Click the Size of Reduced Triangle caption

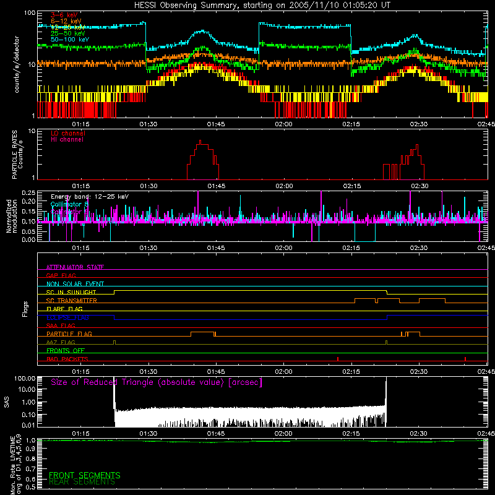[x=157, y=382]
